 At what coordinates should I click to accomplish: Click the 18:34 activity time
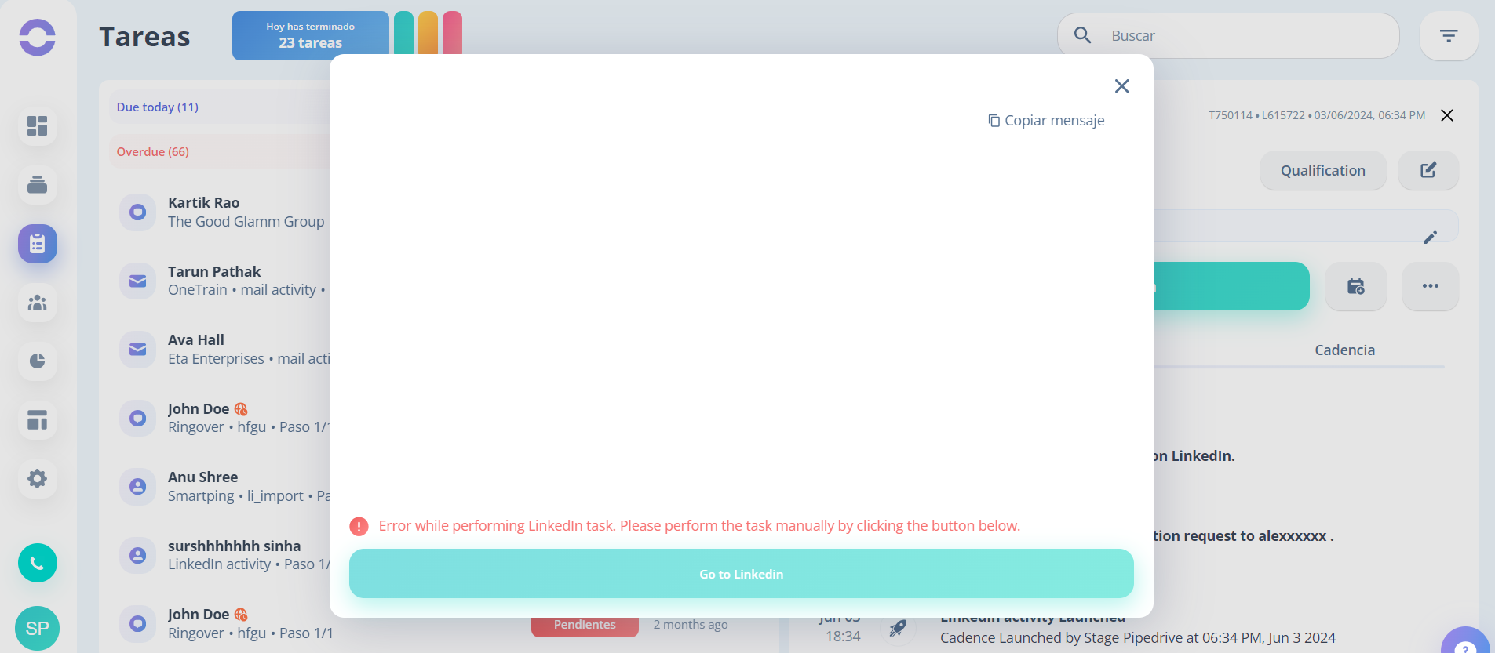pyautogui.click(x=843, y=637)
